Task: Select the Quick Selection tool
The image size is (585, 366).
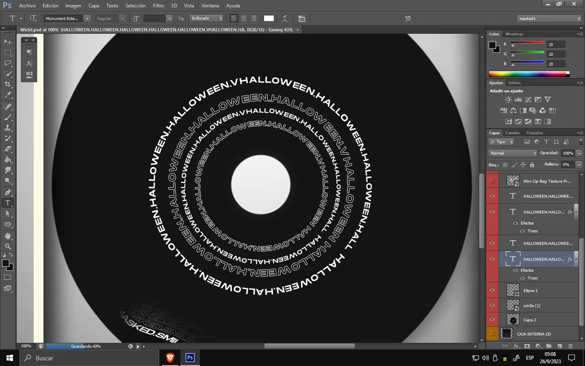Action: 8,74
